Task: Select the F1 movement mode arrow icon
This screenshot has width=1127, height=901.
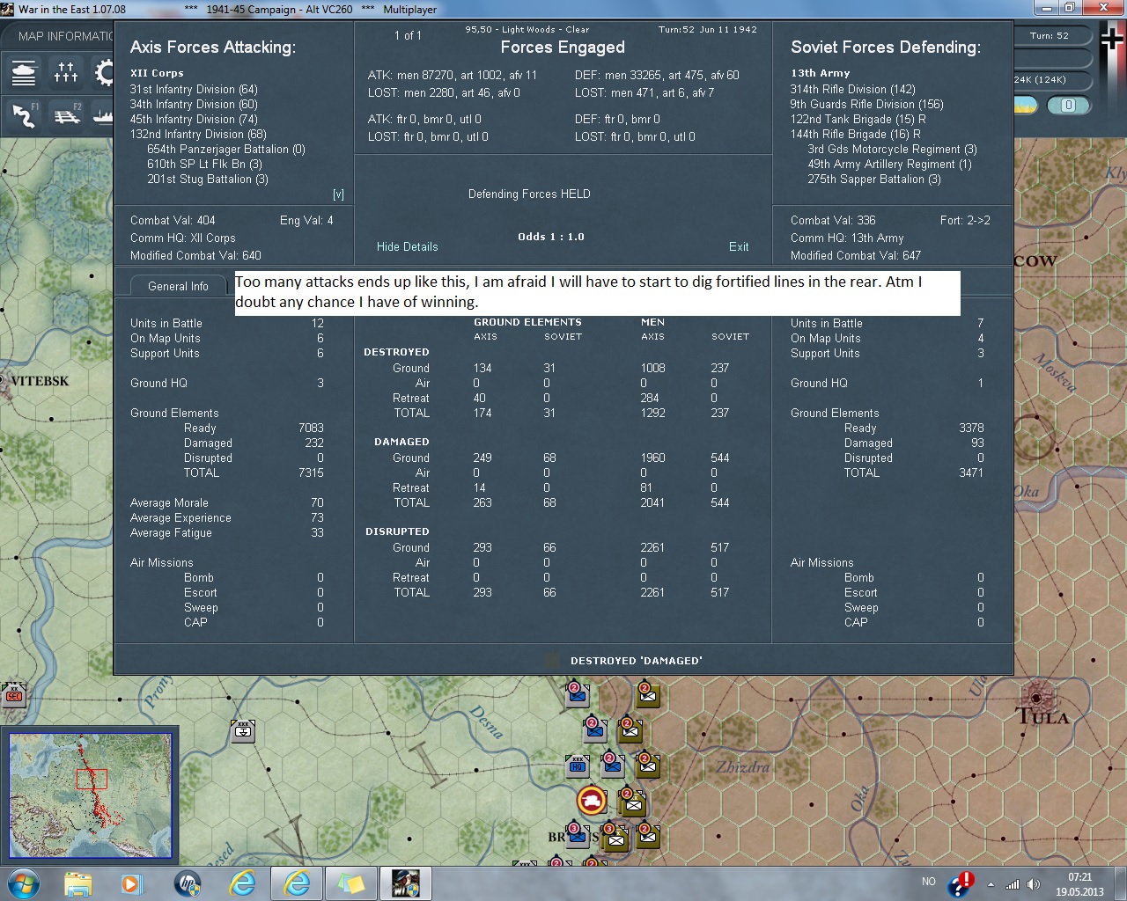Action: point(25,114)
